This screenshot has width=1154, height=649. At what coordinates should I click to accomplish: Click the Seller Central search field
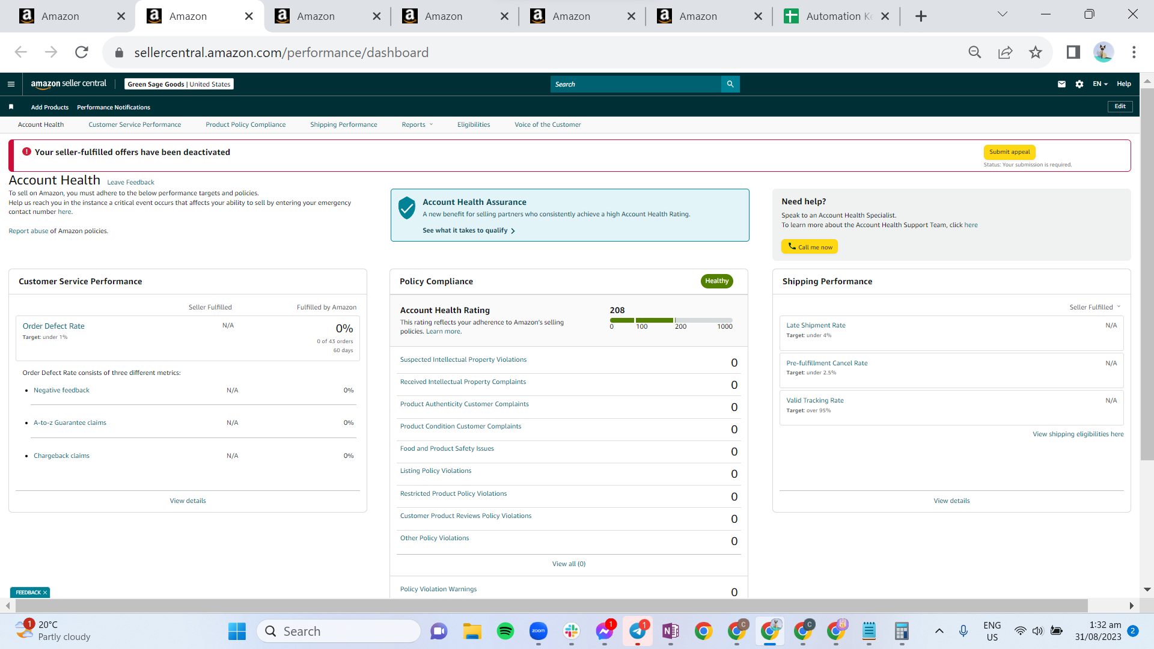pos(635,84)
